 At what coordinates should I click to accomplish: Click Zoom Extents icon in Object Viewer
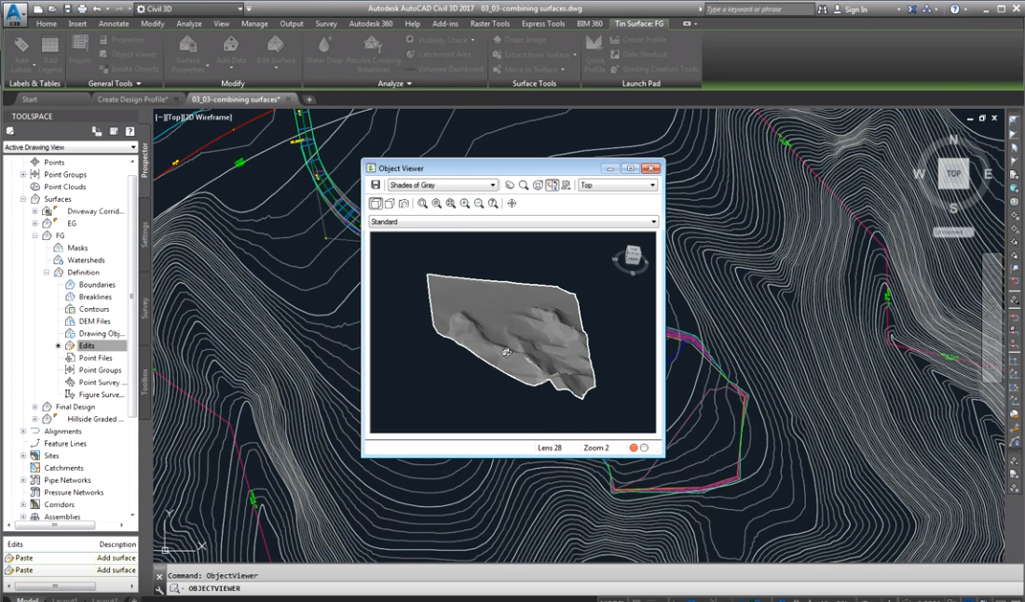pos(451,204)
